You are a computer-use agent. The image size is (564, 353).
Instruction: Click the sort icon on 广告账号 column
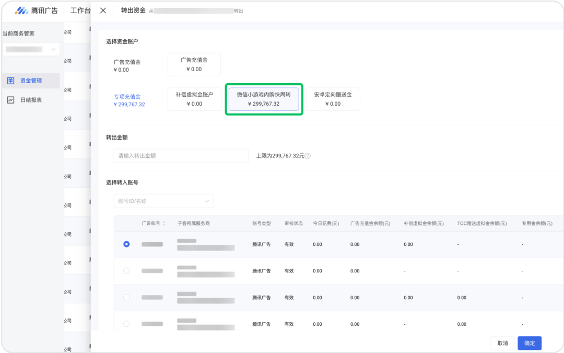pyautogui.click(x=165, y=223)
